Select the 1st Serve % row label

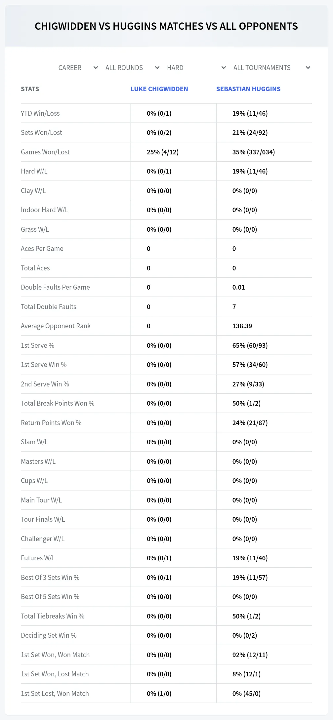(x=38, y=345)
